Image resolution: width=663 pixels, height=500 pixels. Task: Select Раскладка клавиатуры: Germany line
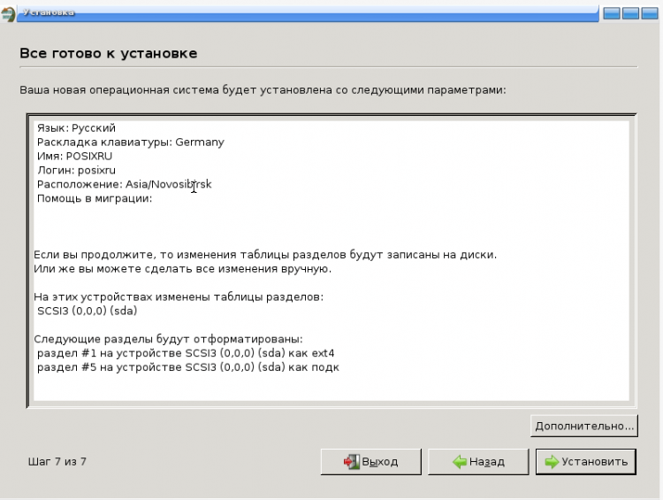click(131, 142)
